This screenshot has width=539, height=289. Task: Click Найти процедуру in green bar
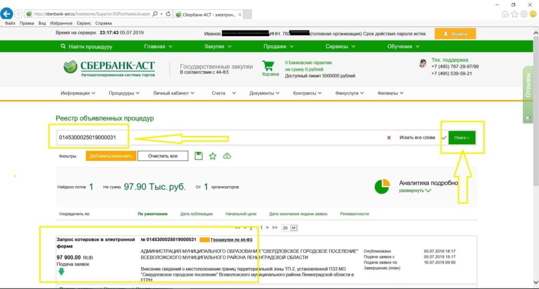click(87, 46)
